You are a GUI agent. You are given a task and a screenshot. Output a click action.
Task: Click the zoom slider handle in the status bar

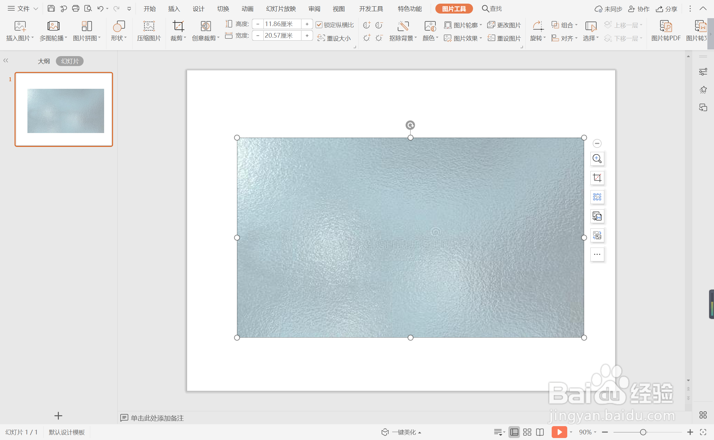coord(643,432)
